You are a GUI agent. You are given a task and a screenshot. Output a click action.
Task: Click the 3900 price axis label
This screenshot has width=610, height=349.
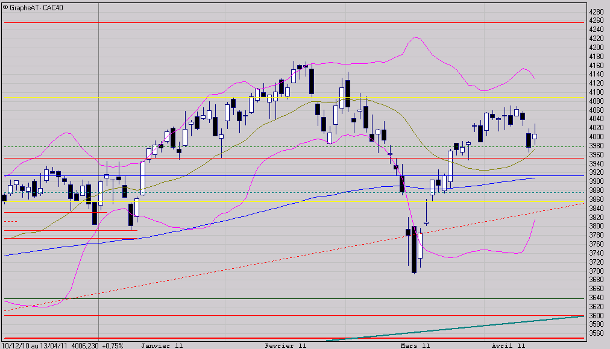point(596,181)
